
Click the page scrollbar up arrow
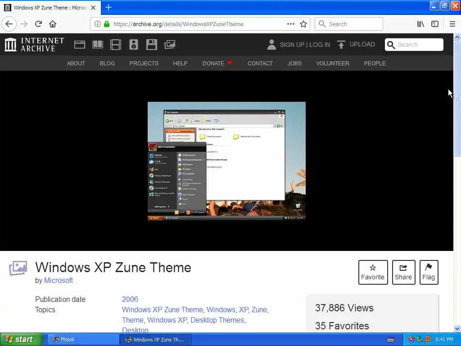457,37
